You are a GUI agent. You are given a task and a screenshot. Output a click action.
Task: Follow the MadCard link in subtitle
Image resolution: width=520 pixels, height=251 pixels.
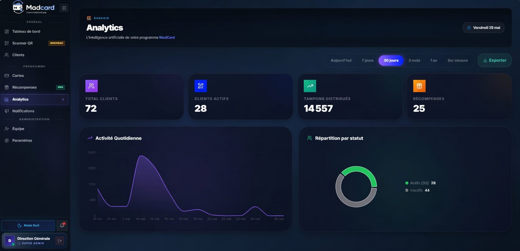[x=167, y=37]
